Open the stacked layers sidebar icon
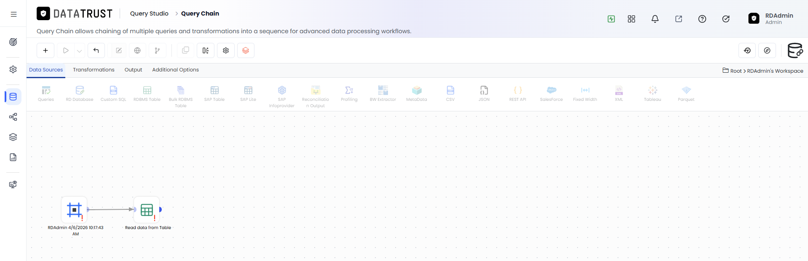The width and height of the screenshot is (808, 261). tap(13, 137)
